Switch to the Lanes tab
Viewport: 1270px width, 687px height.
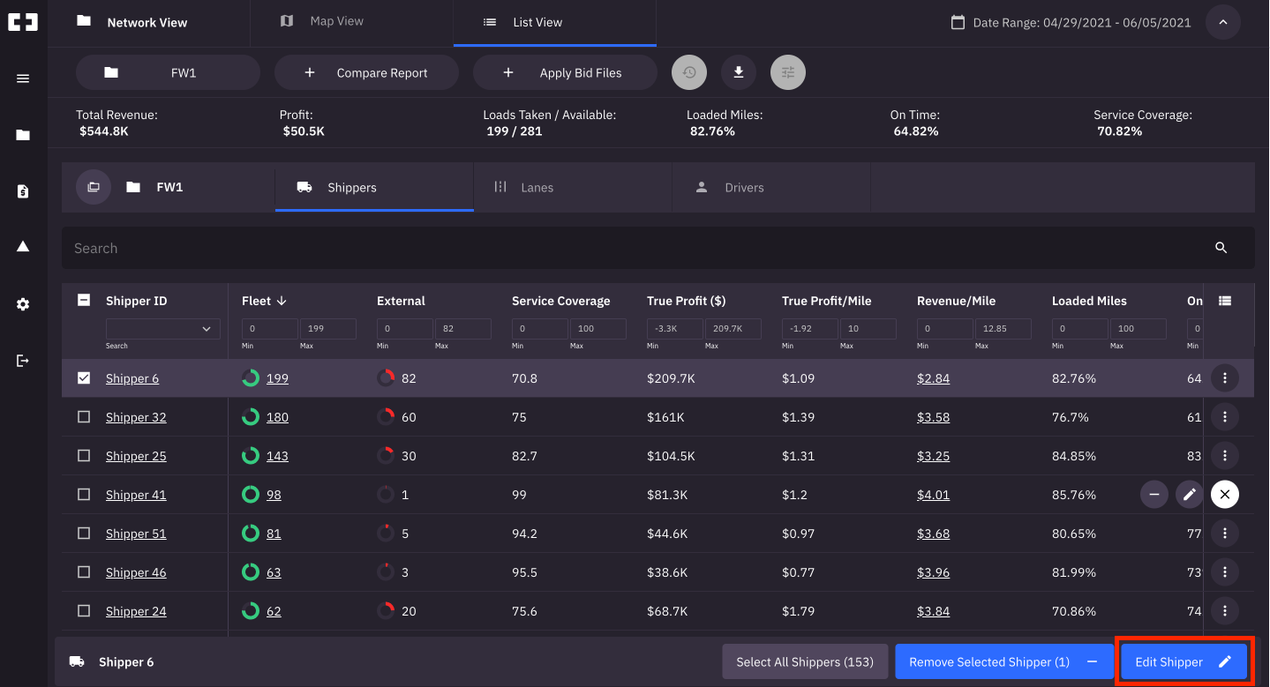[x=537, y=188]
